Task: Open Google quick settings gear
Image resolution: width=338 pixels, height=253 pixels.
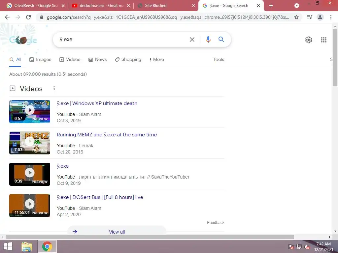Action: click(309, 40)
